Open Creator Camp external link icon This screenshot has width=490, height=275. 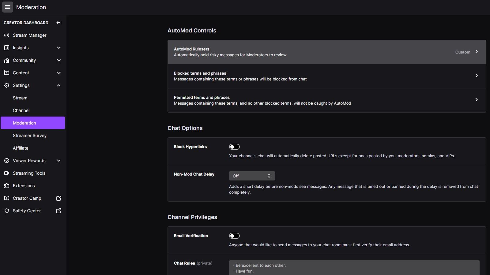tap(59, 198)
